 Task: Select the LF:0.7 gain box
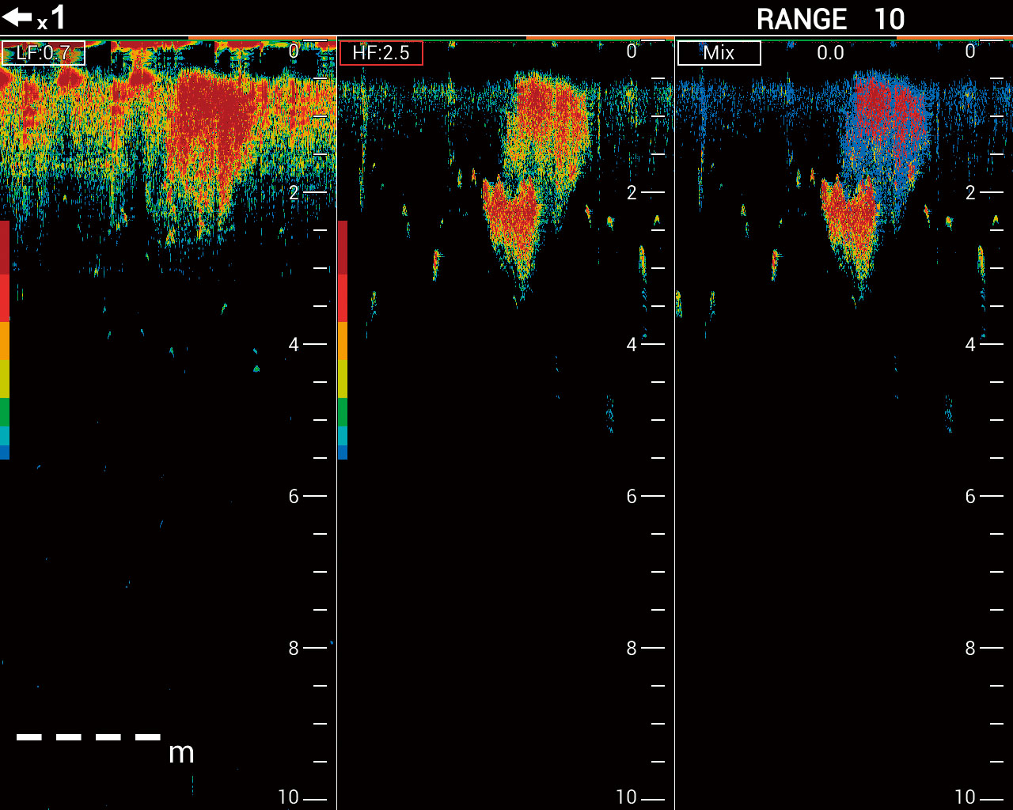pyautogui.click(x=44, y=53)
